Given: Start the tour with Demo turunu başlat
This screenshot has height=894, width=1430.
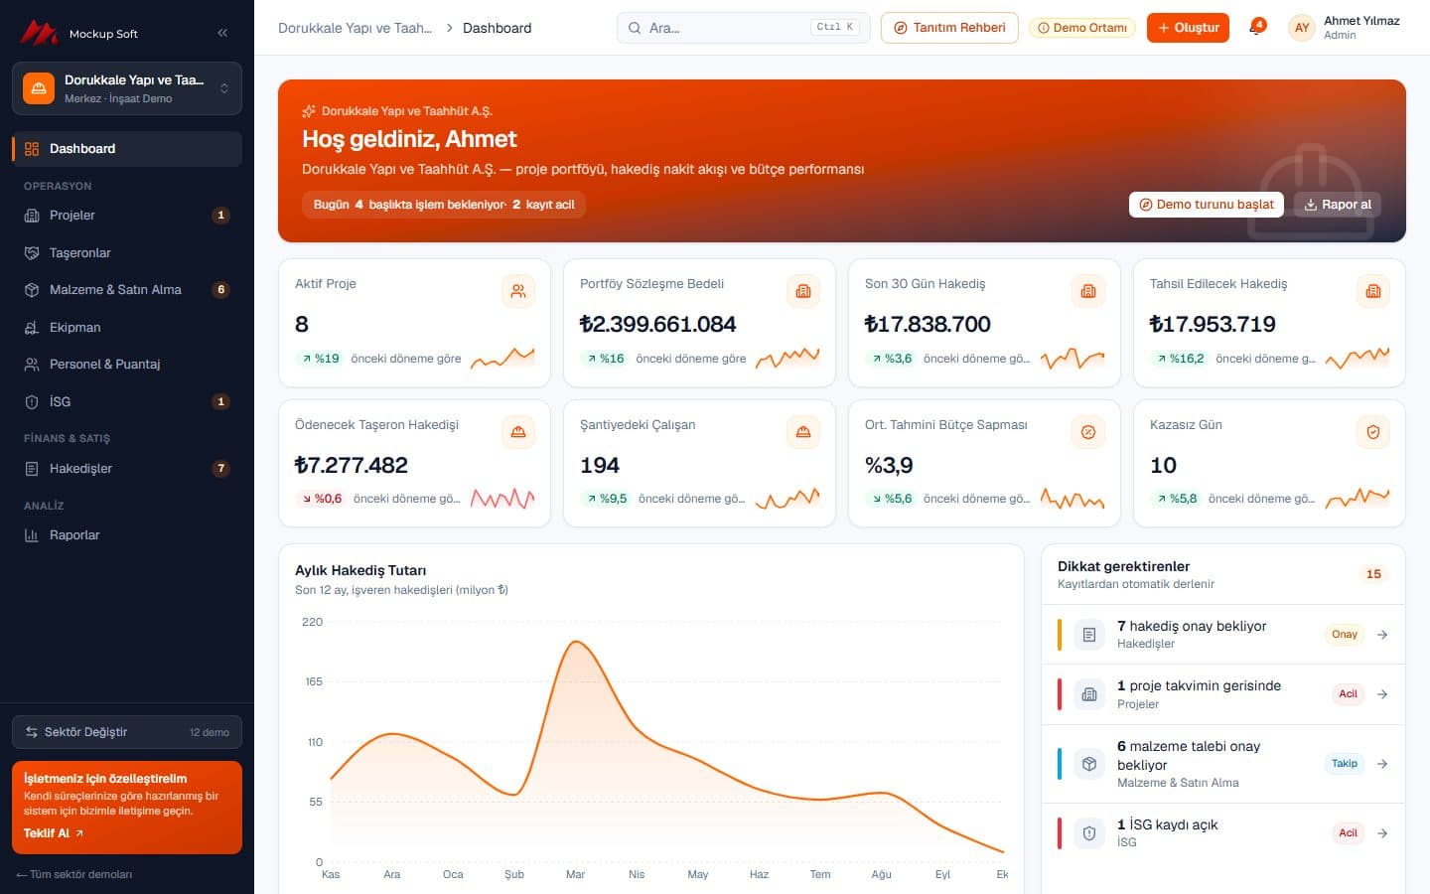Looking at the screenshot, I should pos(1206,205).
